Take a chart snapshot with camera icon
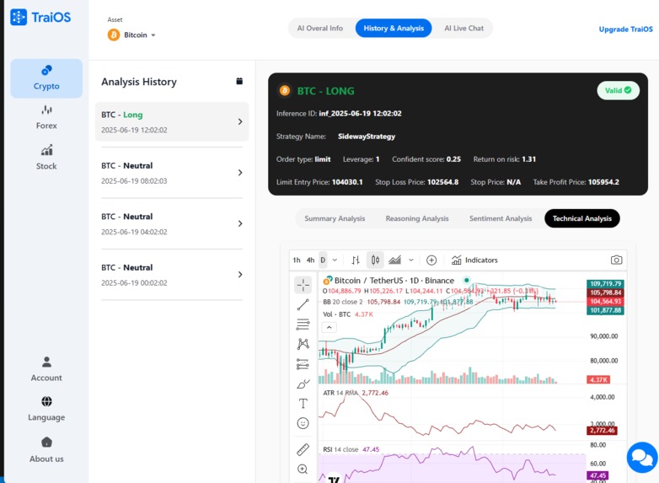Image resolution: width=659 pixels, height=483 pixels. [x=616, y=260]
